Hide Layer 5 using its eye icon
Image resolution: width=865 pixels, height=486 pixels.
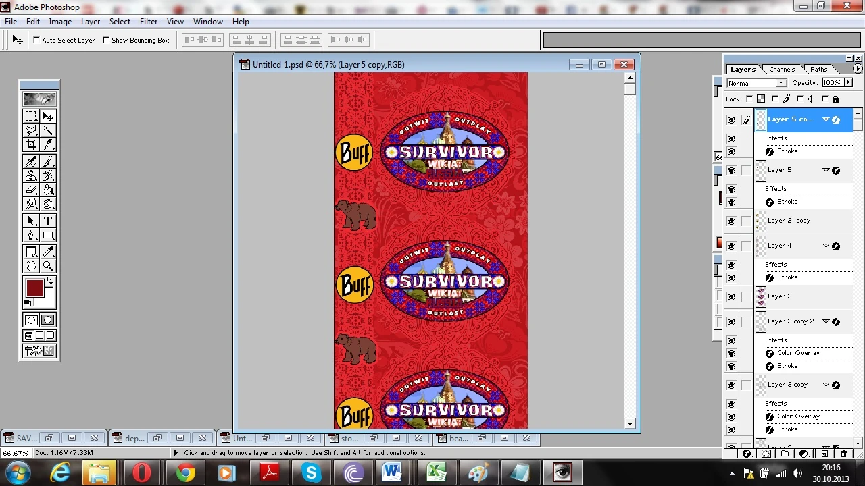point(731,171)
